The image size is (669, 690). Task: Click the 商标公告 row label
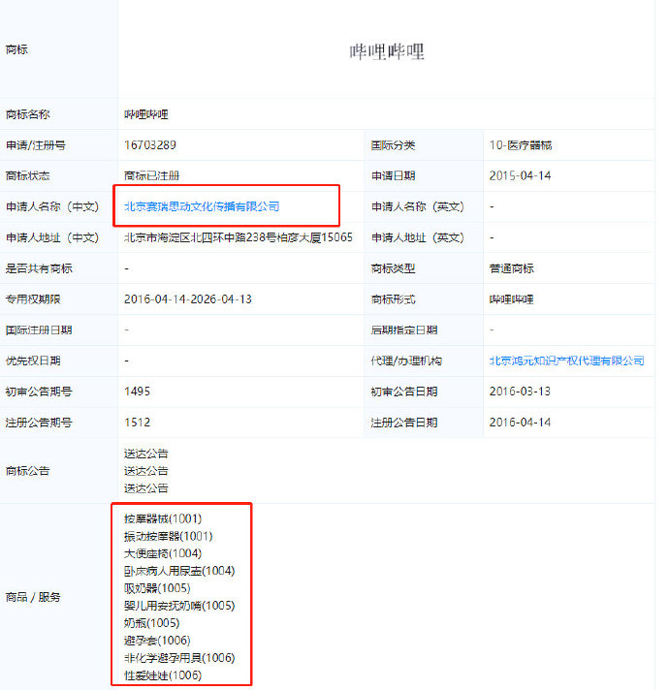tap(28, 471)
